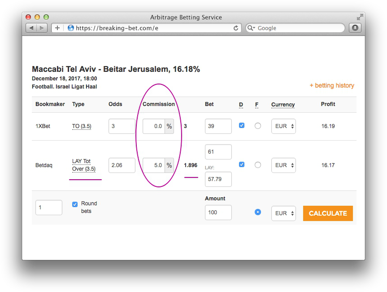Screen dimensions: 387x292
Task: Click the date December 18, 2017, 18:00
Action: (65, 79)
